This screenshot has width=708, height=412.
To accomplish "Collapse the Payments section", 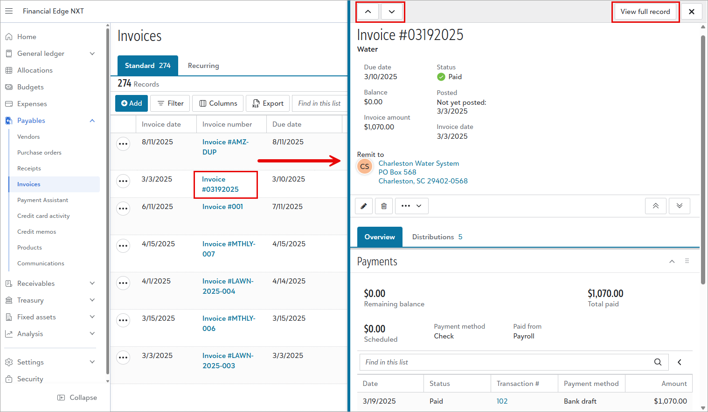I will click(672, 261).
